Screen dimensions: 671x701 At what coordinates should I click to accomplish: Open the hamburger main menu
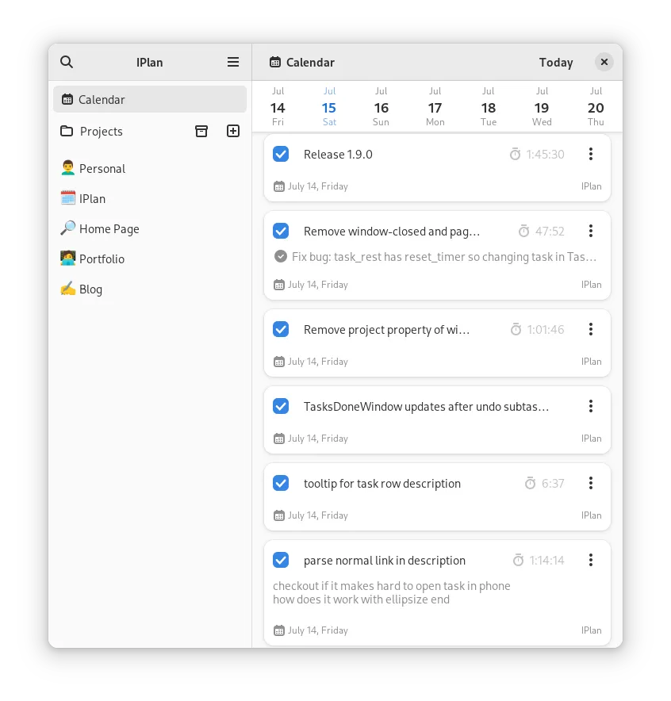pyautogui.click(x=233, y=62)
